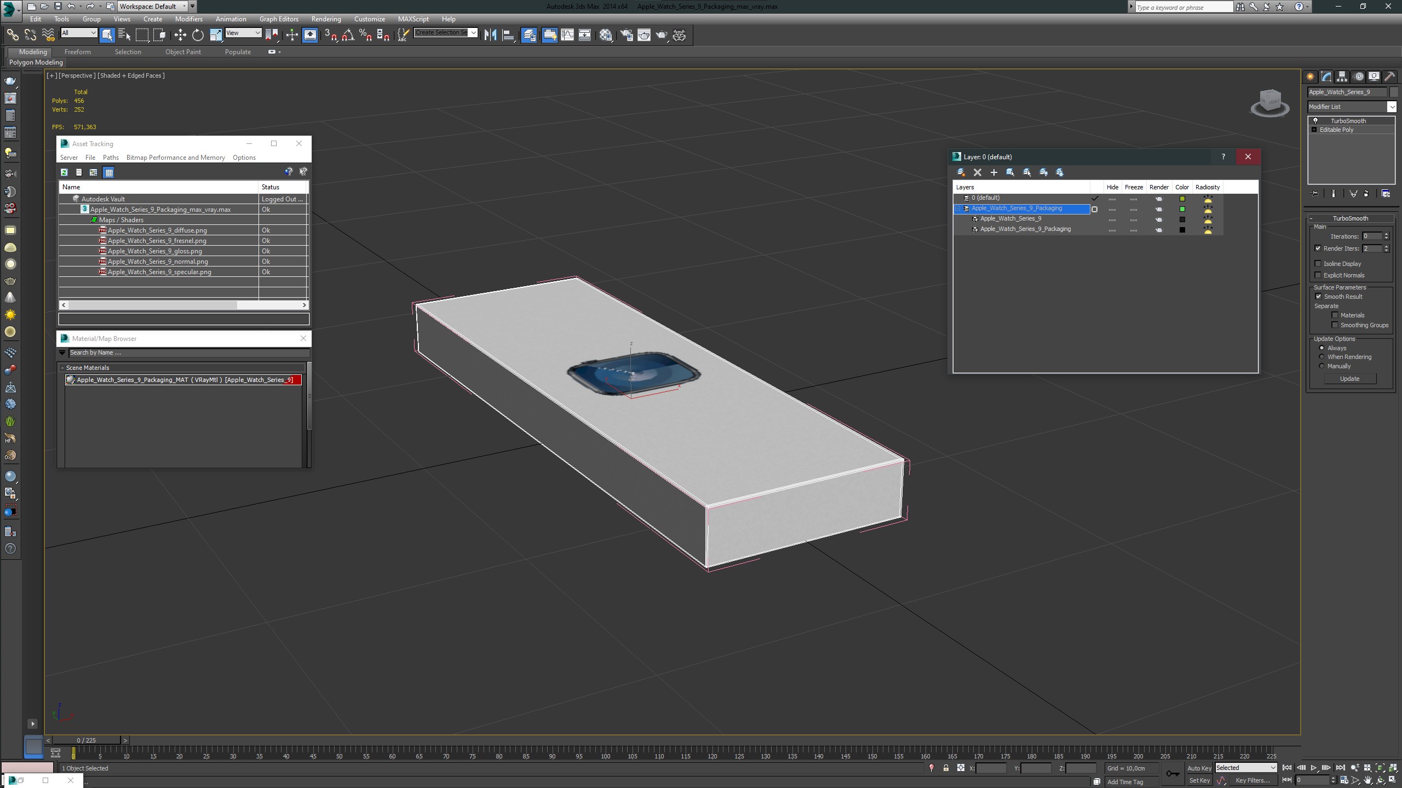
Task: Toggle the Angle Snap icon
Action: [348, 35]
